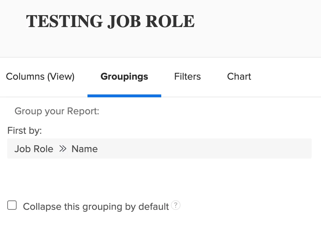The height and width of the screenshot is (248, 321).
Task: Click the word 'Groupings' tab text
Action: 124,76
